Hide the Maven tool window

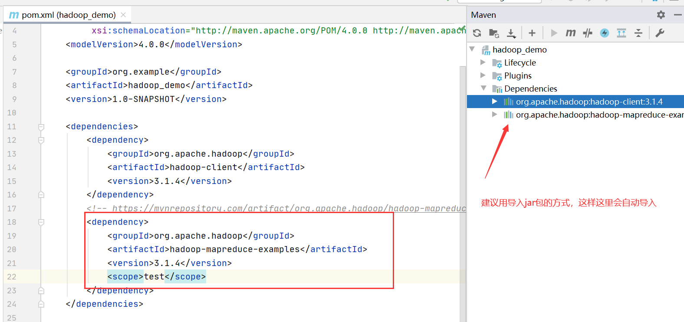tap(678, 15)
